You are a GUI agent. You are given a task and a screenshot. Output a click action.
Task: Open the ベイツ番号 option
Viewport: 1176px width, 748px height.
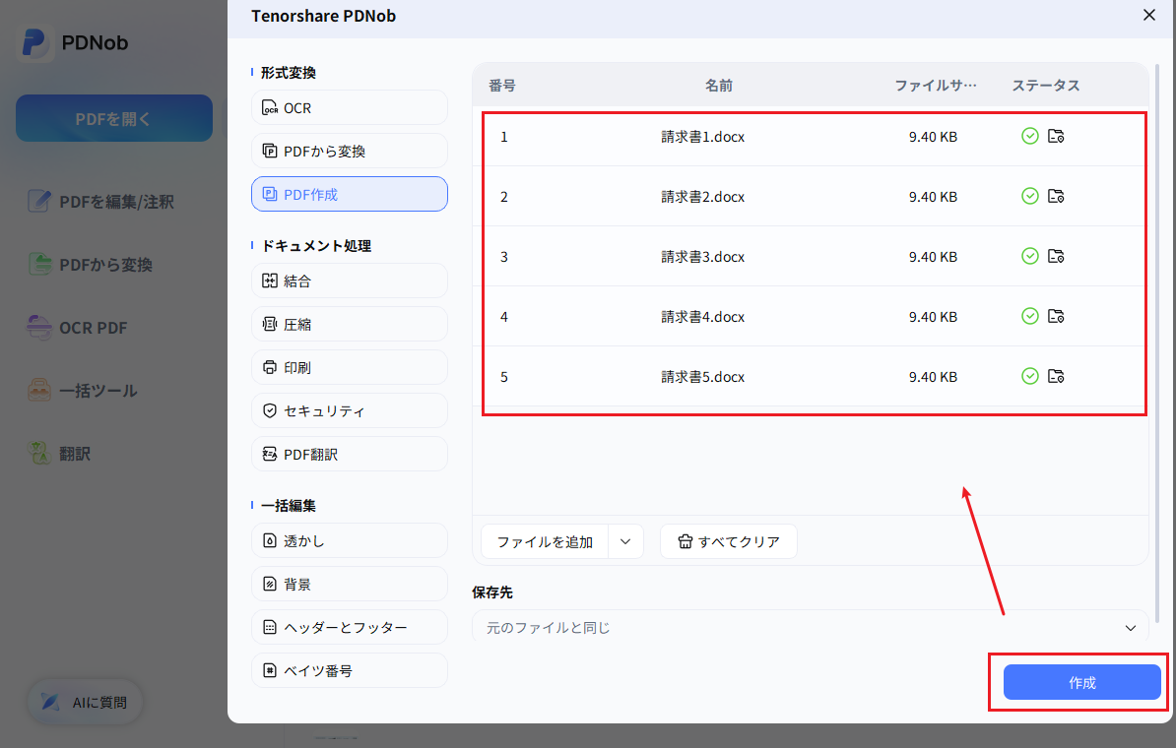pyautogui.click(x=350, y=671)
